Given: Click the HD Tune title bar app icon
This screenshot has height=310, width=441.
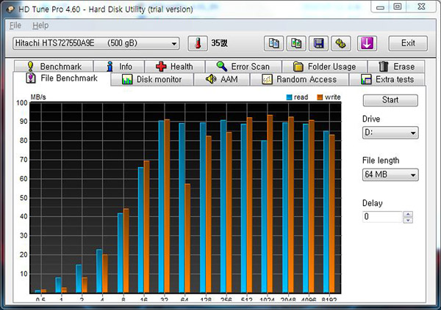Looking at the screenshot, I should (11, 9).
